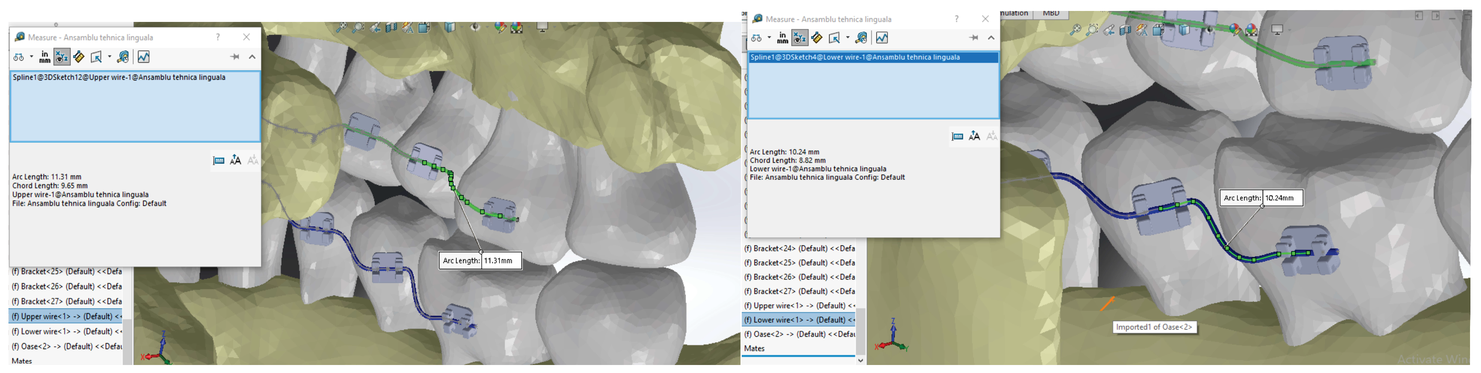Click the 11.31mm Arc Length callout
Viewport: 1481px width, 373px height.
(480, 260)
